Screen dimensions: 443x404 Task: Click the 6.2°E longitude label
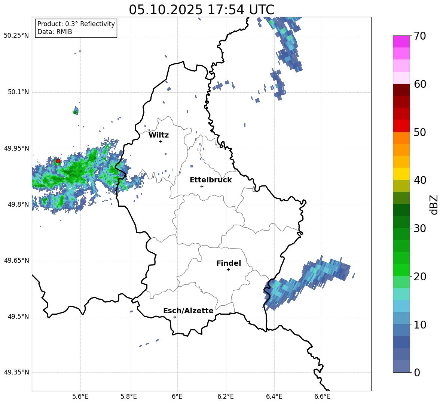226,397
